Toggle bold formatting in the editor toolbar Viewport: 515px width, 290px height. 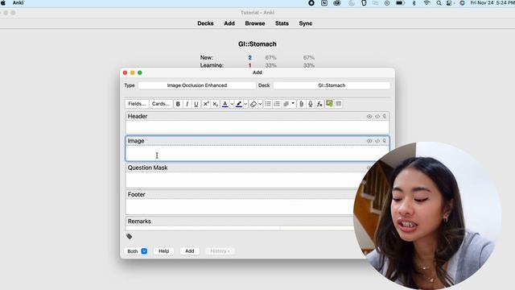coord(178,104)
